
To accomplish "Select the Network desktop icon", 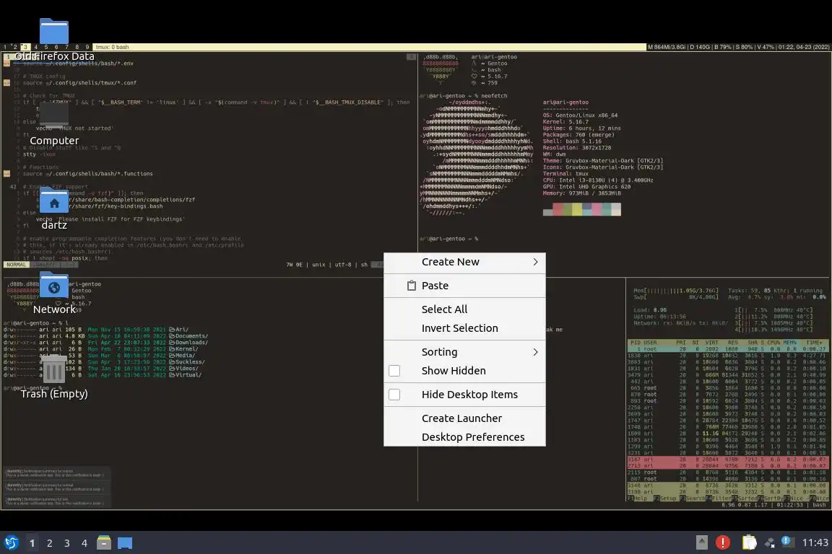I will 54,285.
